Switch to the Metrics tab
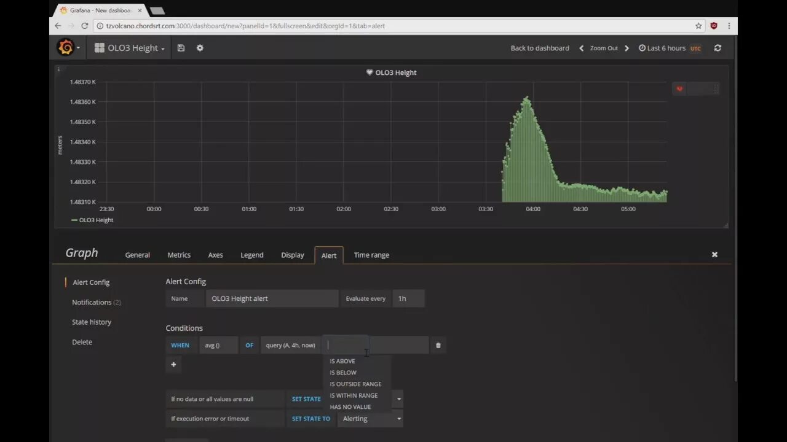The image size is (787, 442). (179, 255)
